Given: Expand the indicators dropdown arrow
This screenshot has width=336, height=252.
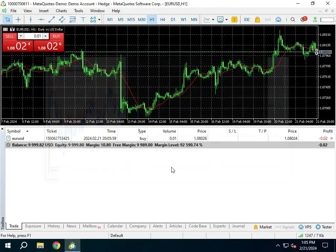Looking at the screenshot, I should point(226,20).
